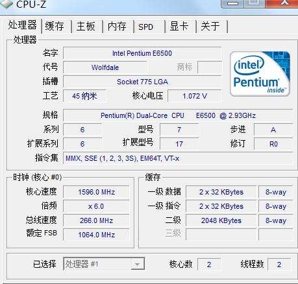Click the CPU-Z app icon in title bar
Viewport: 298px width, 284px height.
[7, 4]
